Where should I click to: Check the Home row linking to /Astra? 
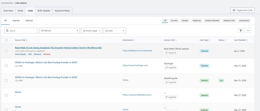(x=6, y=110)
